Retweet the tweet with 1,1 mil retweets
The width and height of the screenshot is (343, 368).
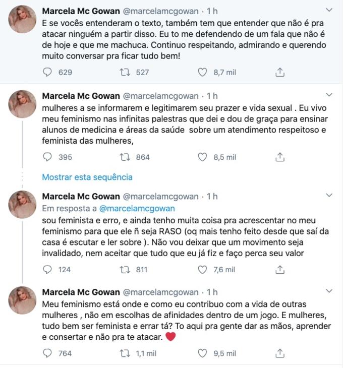pos(124,353)
